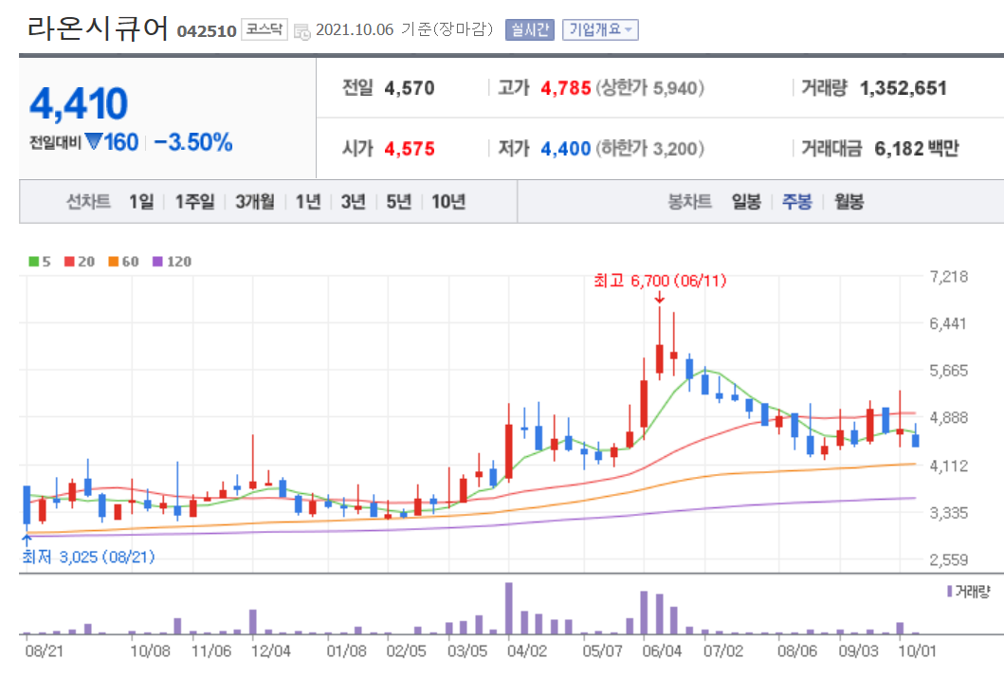Click the 최고 6,700 peak arrow marker
Screen dimensions: 1004x677
click(x=662, y=300)
